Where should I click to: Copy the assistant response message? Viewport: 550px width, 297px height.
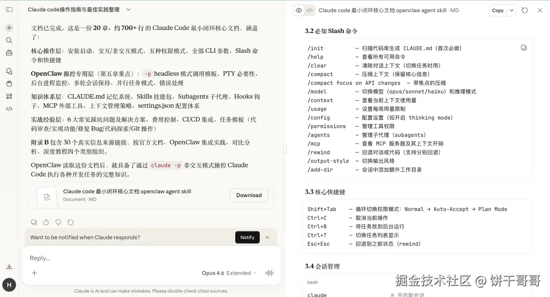click(x=34, y=222)
